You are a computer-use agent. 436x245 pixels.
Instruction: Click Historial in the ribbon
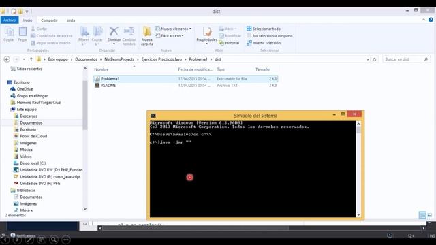tap(230, 43)
